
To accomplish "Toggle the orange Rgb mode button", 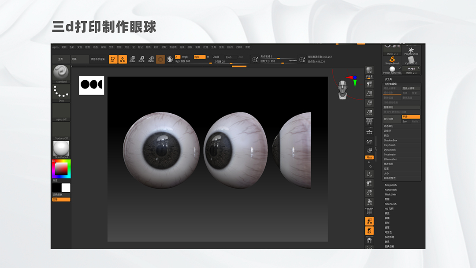I will pyautogui.click(x=199, y=57).
